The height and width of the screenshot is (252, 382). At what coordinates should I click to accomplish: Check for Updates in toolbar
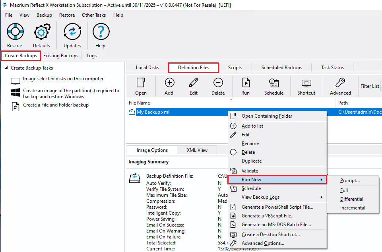(72, 32)
